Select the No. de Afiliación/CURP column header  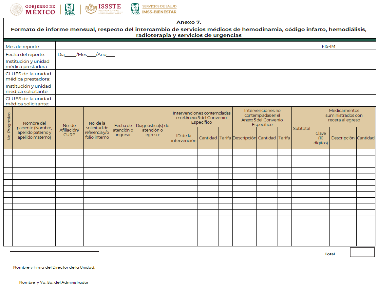pos(69,130)
